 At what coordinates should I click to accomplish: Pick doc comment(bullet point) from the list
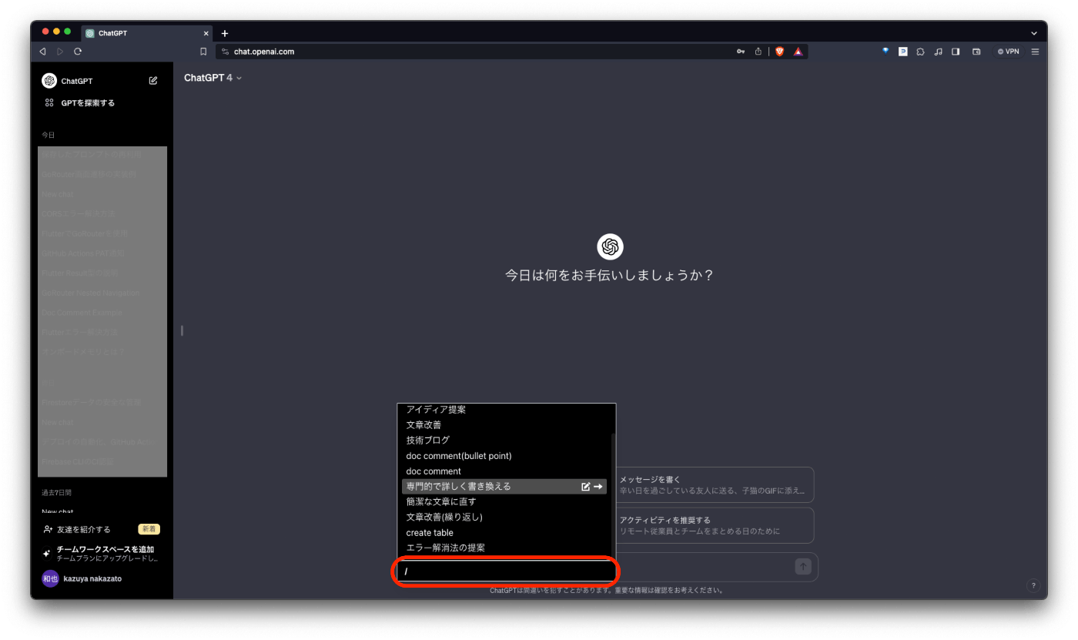(505, 455)
